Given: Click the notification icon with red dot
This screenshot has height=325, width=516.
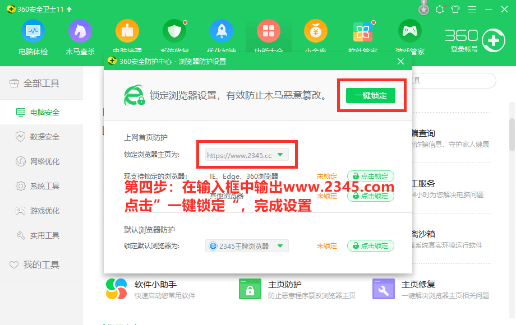Looking at the screenshot, I should (440, 9).
